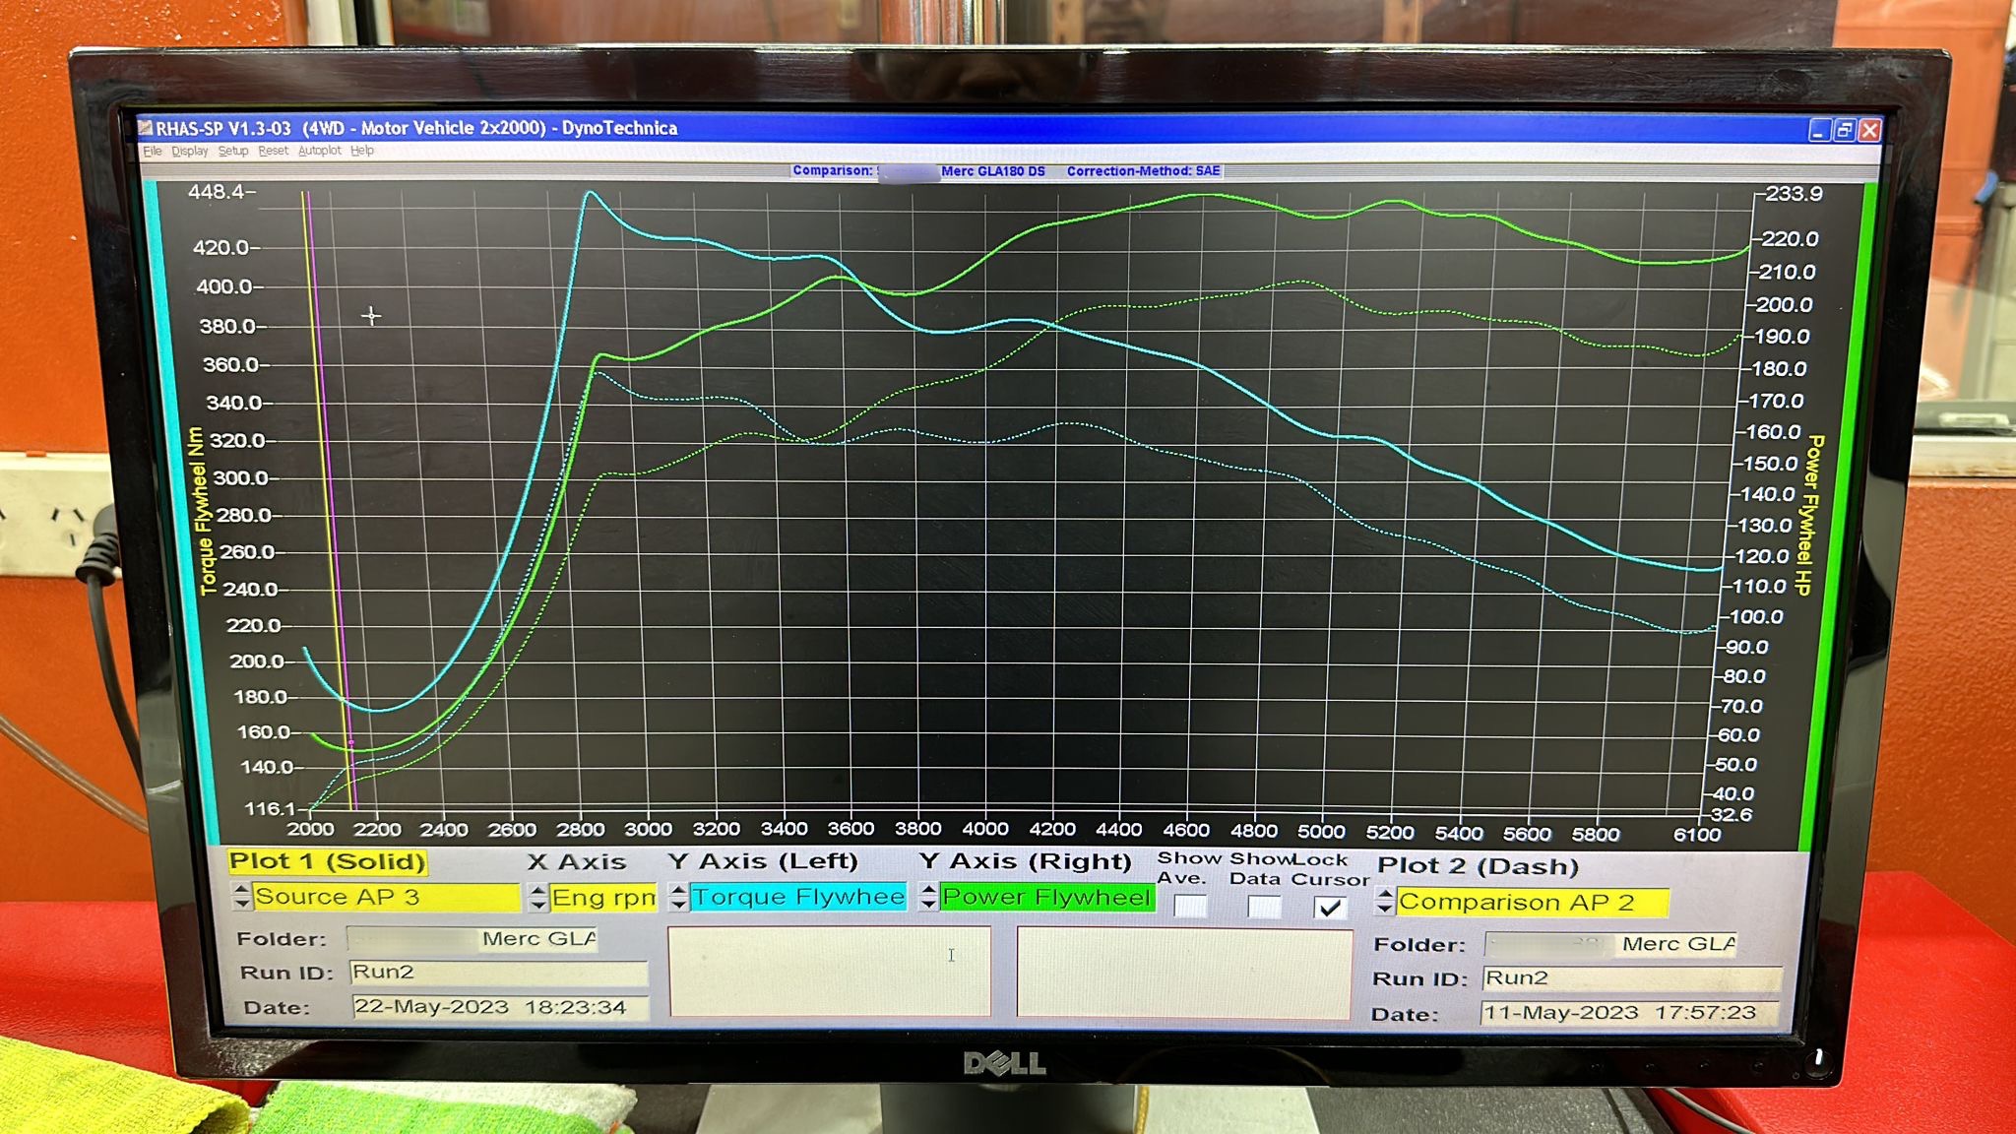Screen dimensions: 2016x1134
Task: Click down arrow of Y Axis (Left) spinner
Action: point(678,904)
